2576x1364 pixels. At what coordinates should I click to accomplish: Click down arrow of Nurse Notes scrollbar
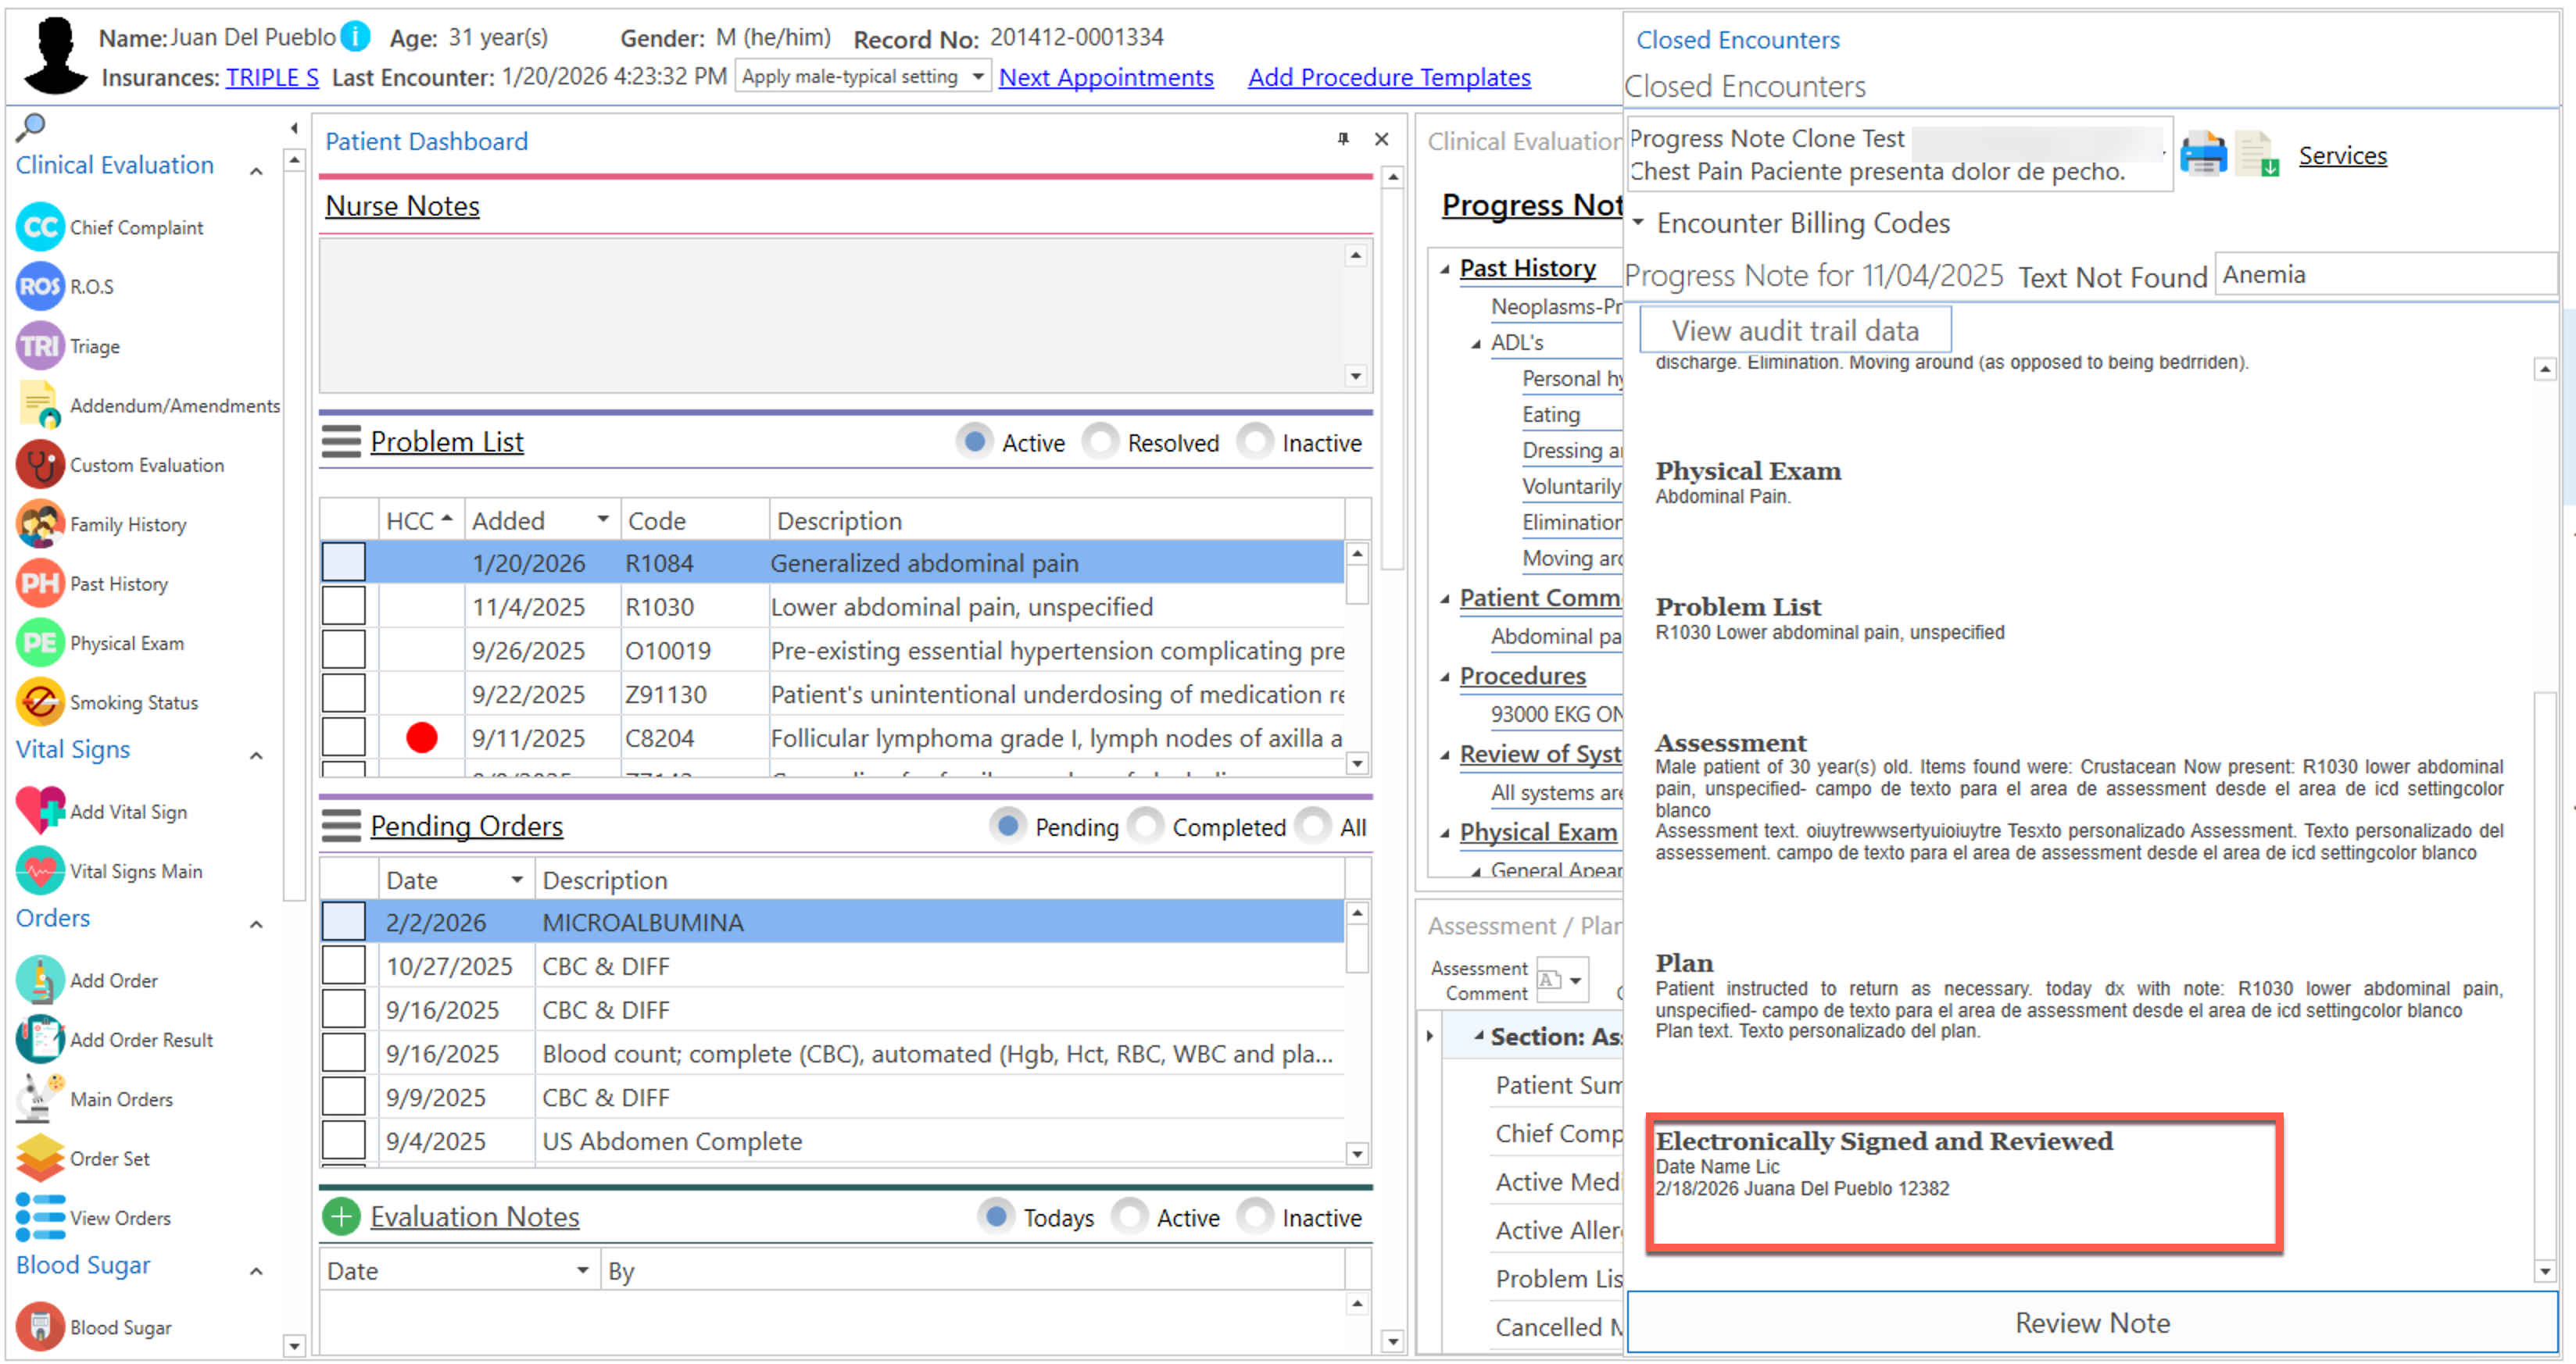[x=1355, y=376]
